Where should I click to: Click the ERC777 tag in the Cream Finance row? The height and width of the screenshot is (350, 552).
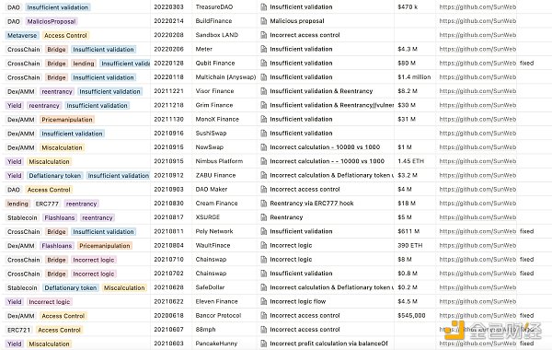(47, 204)
